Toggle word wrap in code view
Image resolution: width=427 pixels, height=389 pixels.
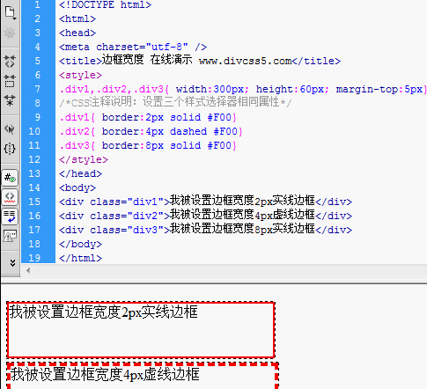coord(10,217)
